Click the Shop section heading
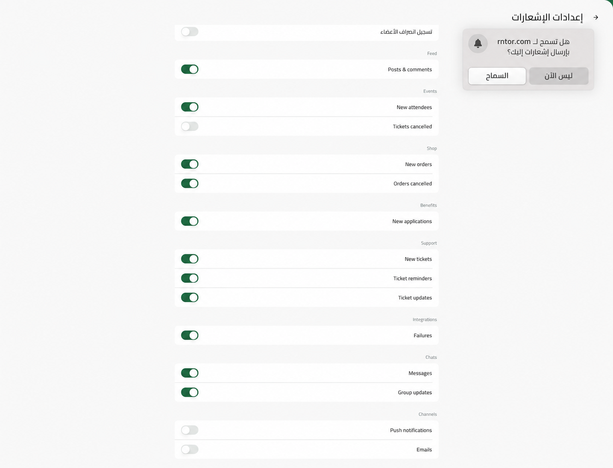 click(x=431, y=149)
